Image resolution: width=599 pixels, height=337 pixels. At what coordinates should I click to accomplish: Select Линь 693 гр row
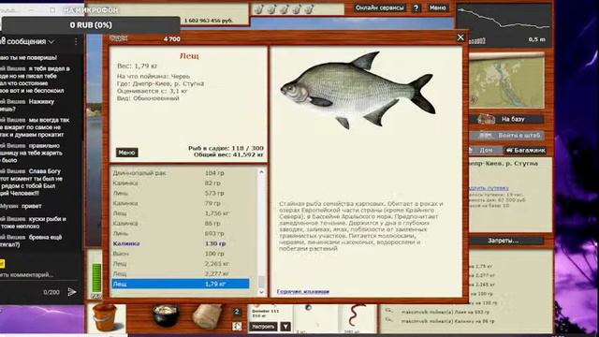point(181,233)
